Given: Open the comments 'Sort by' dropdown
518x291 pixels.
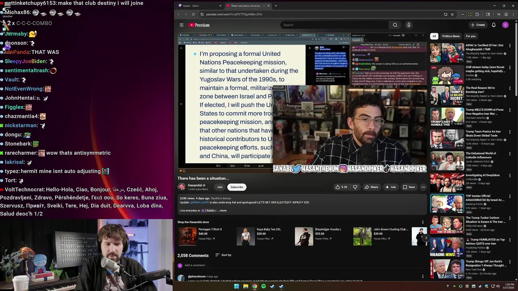Looking at the screenshot, I should coord(223,255).
